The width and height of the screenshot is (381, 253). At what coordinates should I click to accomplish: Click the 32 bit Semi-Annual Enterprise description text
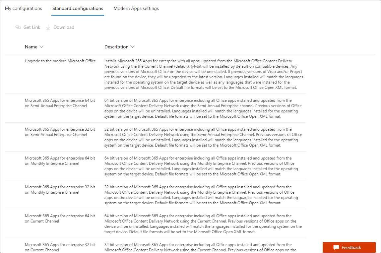[203, 137]
